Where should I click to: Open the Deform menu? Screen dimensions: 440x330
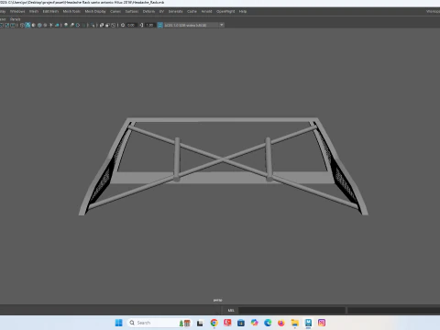(148, 11)
